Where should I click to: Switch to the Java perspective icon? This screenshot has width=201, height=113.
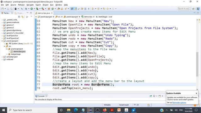tap(198, 9)
